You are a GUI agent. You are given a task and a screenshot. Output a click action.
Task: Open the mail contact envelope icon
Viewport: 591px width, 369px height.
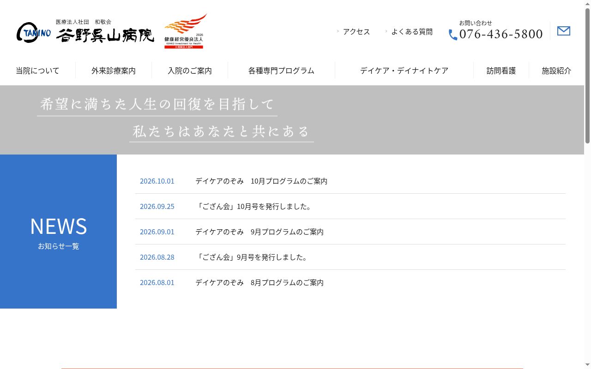click(563, 31)
